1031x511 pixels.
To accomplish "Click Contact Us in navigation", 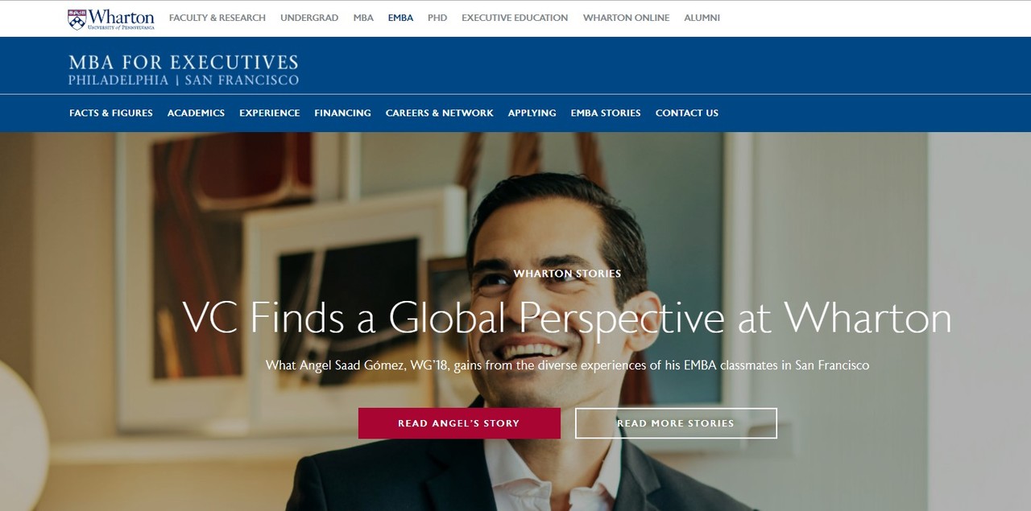I will (x=687, y=113).
